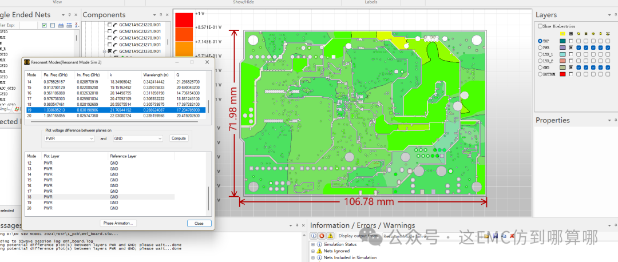
Task: Open the PWR plot layer dropdown
Action: [x=69, y=138]
